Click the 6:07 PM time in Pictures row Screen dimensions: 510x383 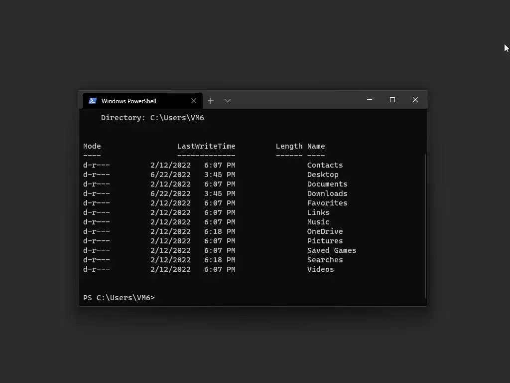(x=220, y=241)
